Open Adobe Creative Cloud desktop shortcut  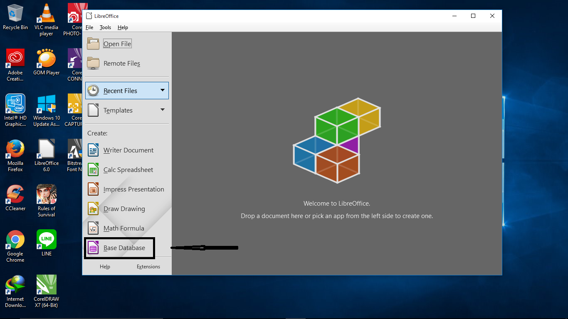tap(15, 65)
